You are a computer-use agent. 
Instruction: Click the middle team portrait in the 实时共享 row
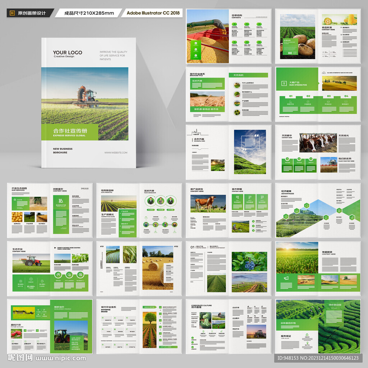(161, 201)
